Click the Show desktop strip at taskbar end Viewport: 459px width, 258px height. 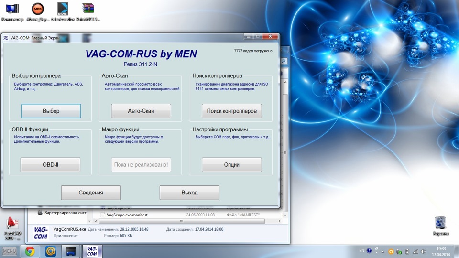tap(457, 252)
